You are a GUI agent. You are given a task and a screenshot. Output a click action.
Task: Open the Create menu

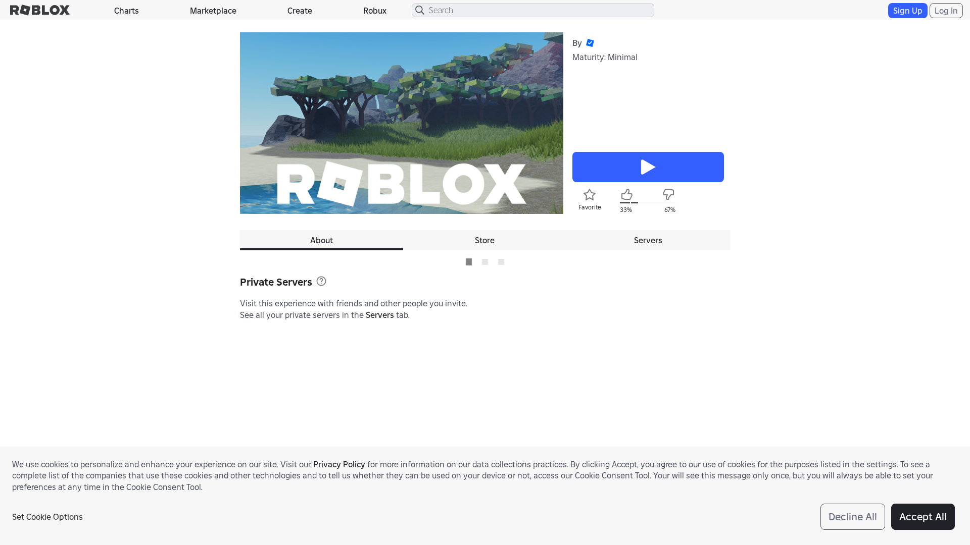coord(300,10)
